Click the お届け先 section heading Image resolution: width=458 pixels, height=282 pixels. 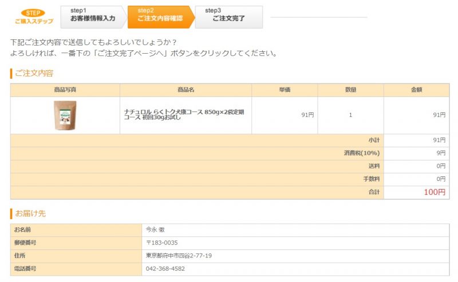(x=30, y=213)
